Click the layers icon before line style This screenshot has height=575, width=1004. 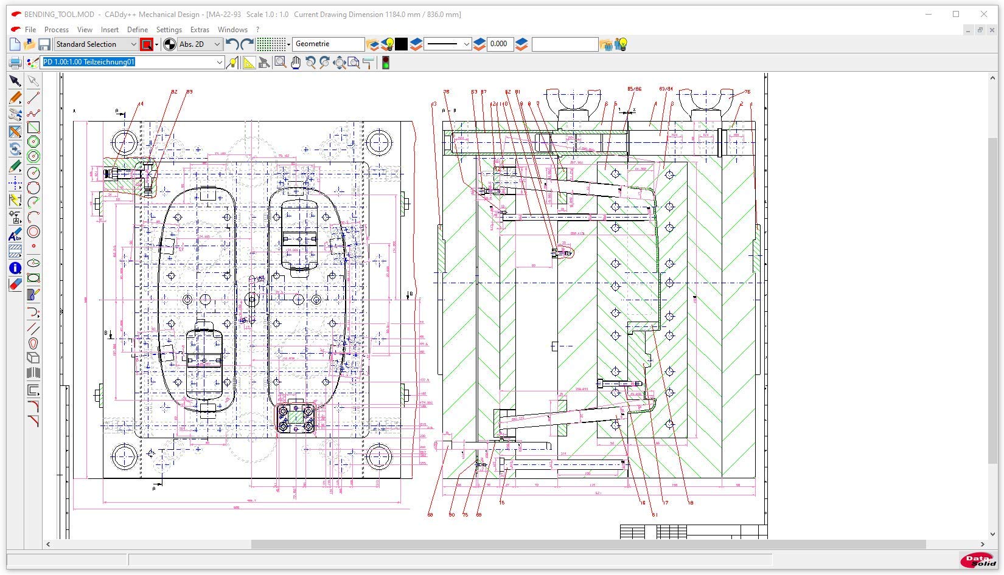coord(416,44)
